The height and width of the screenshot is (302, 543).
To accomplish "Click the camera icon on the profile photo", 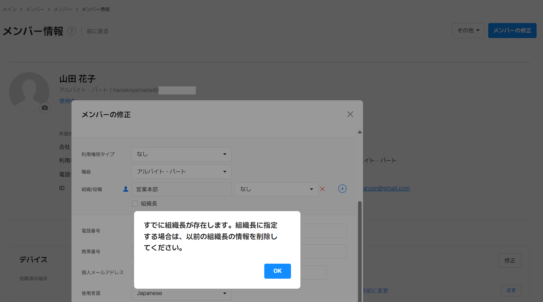I will click(45, 108).
